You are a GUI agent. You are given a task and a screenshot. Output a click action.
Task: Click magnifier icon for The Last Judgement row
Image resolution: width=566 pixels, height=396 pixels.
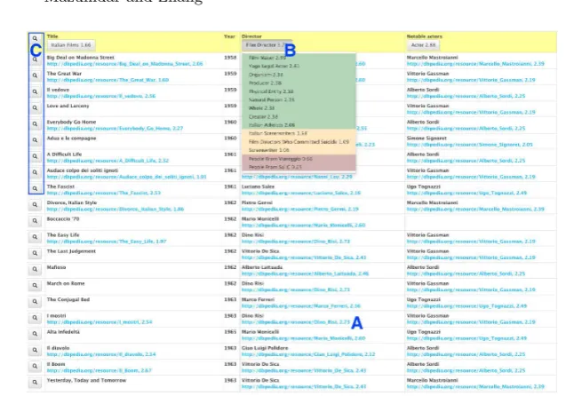pos(35,253)
